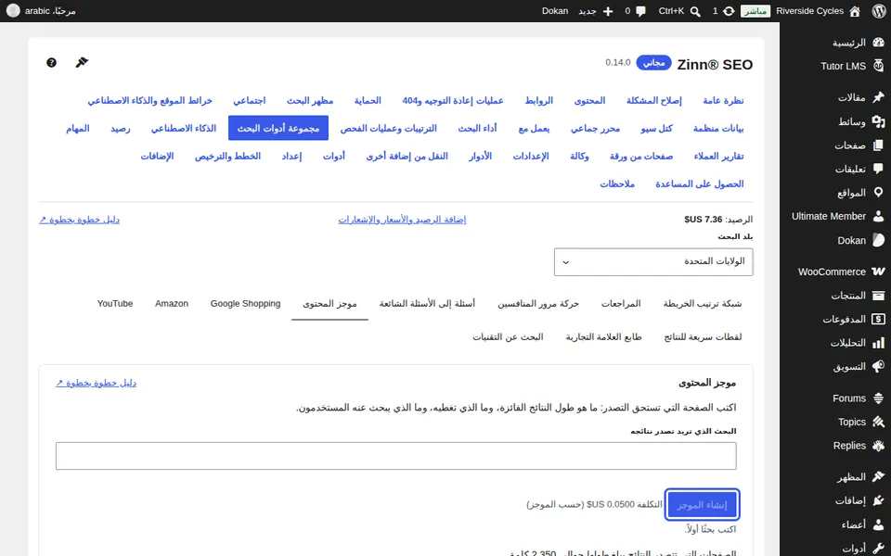The height and width of the screenshot is (556, 891).
Task: Open نظرة عامة overview nav link
Action: 723,100
